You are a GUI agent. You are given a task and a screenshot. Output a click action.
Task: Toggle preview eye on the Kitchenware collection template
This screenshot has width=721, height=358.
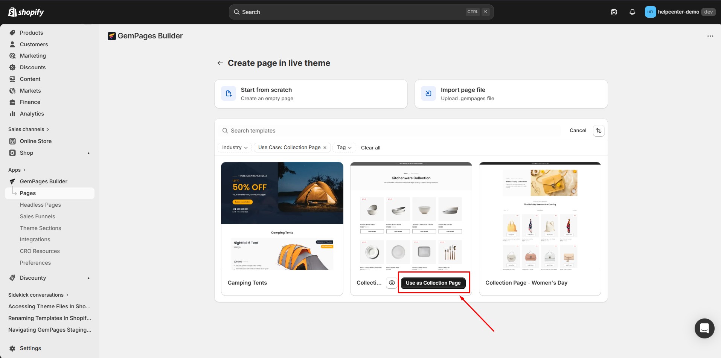tap(391, 283)
